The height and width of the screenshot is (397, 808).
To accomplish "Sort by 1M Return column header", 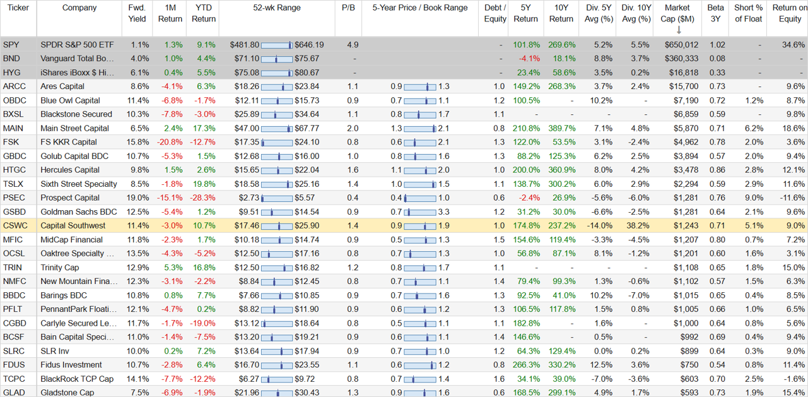I will [x=170, y=13].
